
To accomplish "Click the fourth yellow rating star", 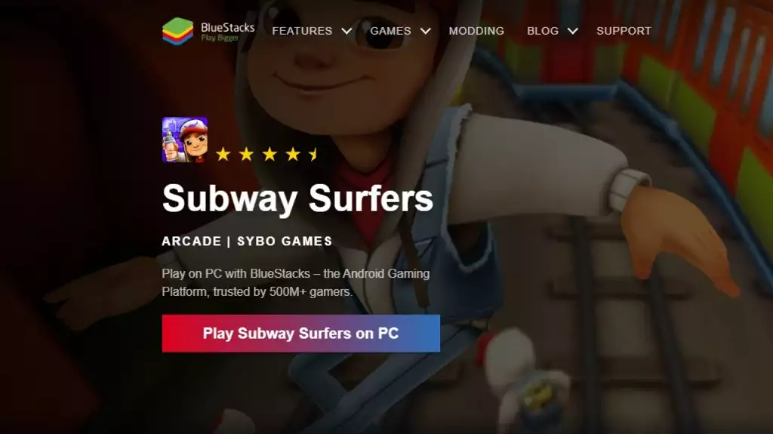I will point(293,155).
